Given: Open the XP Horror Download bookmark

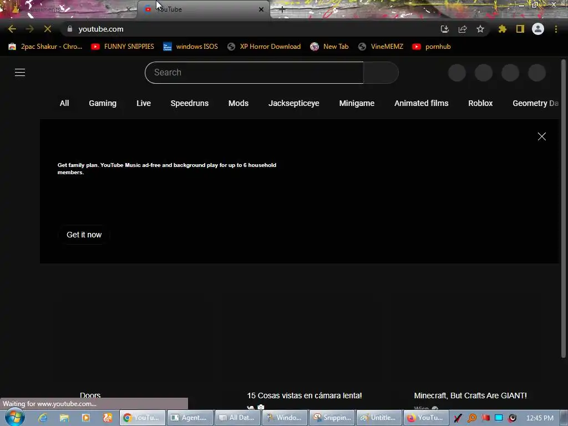Looking at the screenshot, I should 264,47.
